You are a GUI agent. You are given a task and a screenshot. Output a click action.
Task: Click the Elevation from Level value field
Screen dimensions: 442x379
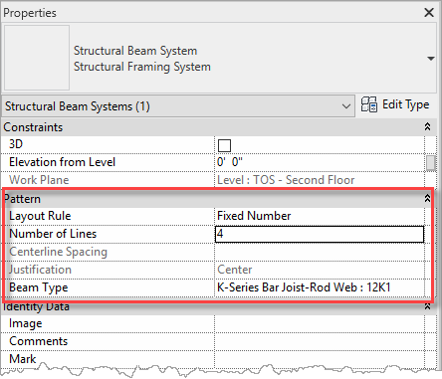pos(320,162)
